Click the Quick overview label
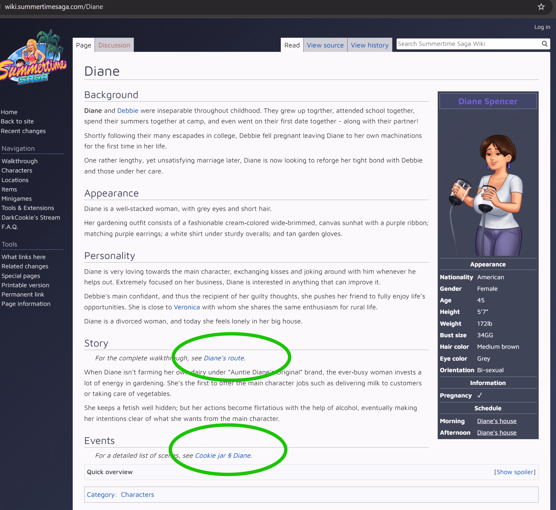 (x=110, y=472)
